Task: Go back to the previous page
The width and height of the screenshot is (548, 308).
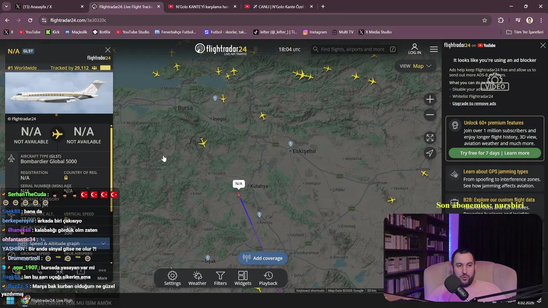Action: (7, 20)
